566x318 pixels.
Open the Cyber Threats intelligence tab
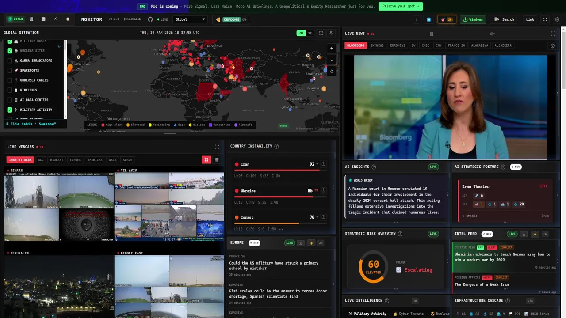409,314
